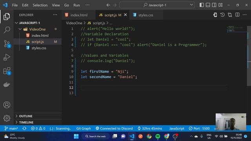Open the Manage gear icon
The width and height of the screenshot is (251, 141).
coord(7,118)
